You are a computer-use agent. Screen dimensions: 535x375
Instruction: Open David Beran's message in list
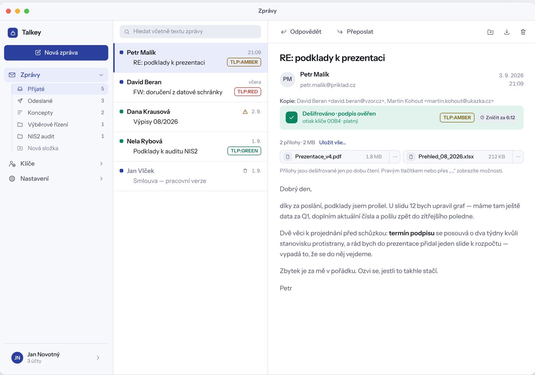(190, 88)
